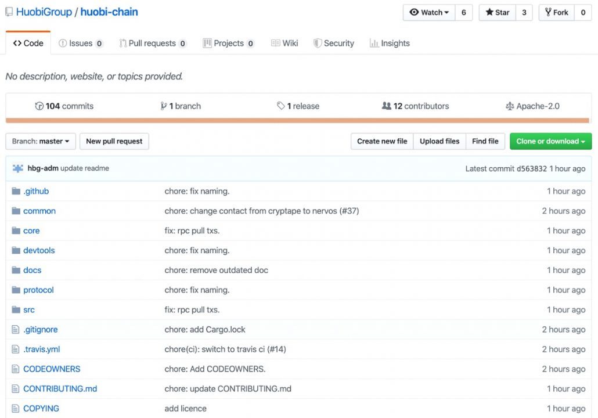Image resolution: width=598 pixels, height=418 pixels.
Task: Open the 'update readme' commit message
Action: (x=85, y=168)
